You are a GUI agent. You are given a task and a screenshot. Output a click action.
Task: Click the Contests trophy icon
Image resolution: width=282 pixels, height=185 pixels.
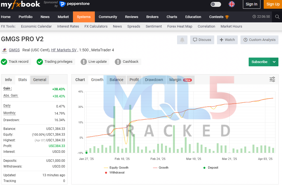click(x=227, y=17)
